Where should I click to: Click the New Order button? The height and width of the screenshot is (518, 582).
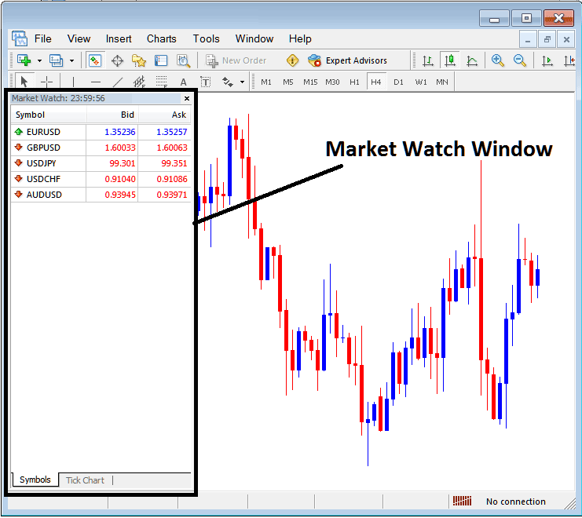pos(236,60)
